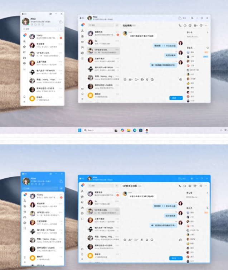Open scissors screenshot dropdown in blue chat window

(x=130, y=240)
